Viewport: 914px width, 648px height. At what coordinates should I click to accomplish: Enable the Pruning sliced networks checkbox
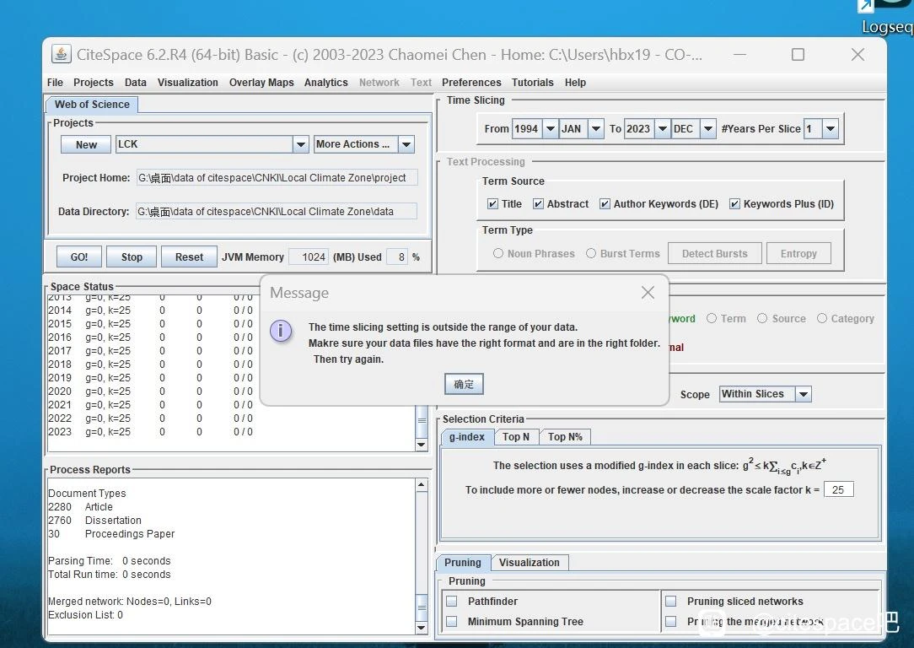[671, 601]
